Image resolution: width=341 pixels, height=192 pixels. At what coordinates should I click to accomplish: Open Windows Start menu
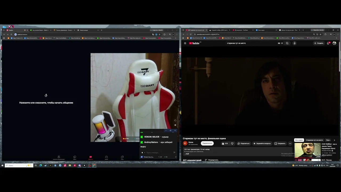click(2, 165)
